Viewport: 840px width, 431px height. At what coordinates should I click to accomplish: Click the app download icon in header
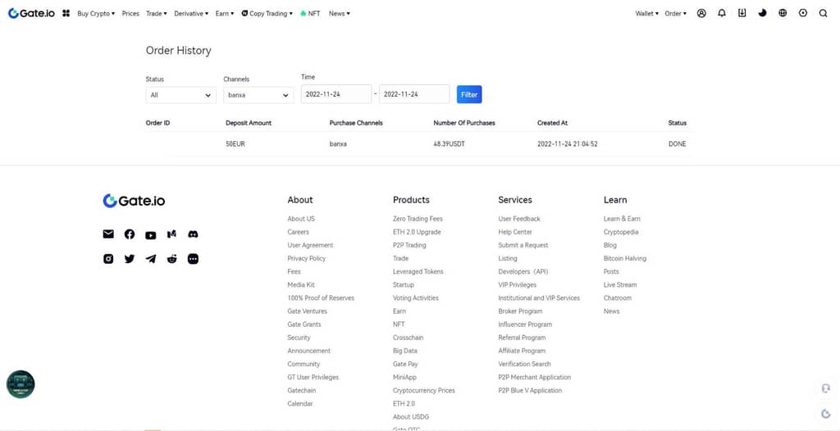pyautogui.click(x=742, y=13)
